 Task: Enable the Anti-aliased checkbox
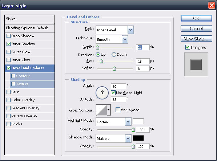(x=118, y=110)
